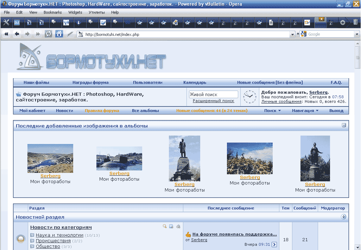Open the Навигация dropdown menu
The width and height of the screenshot is (361, 250).
pyautogui.click(x=305, y=111)
